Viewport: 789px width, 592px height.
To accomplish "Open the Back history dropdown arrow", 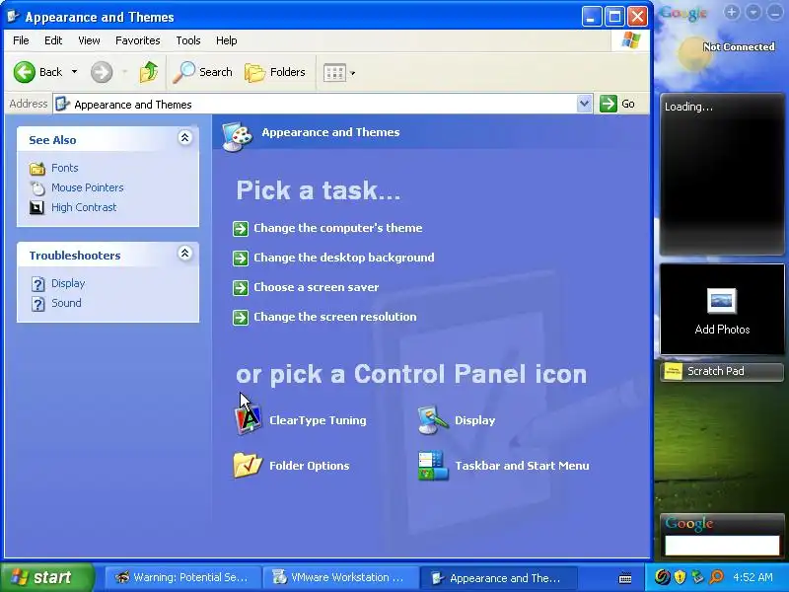I will click(75, 72).
